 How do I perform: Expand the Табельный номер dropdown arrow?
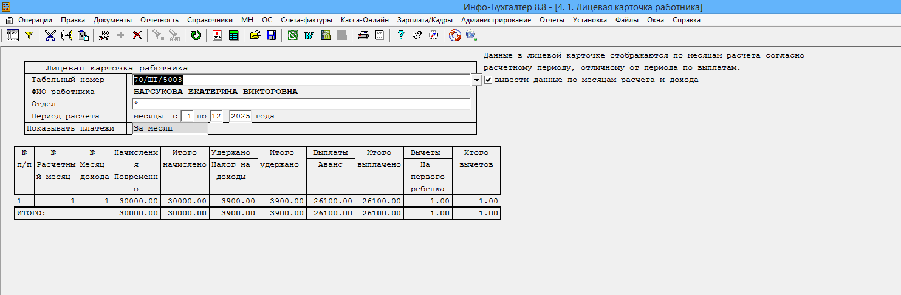476,80
